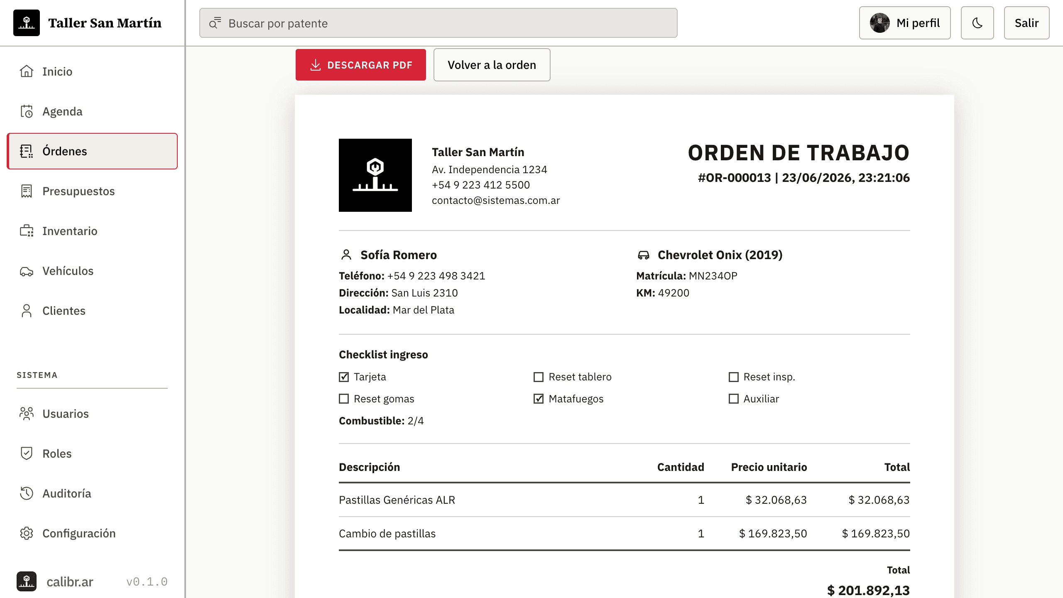Click the total amount $ 201.892,13

(x=868, y=590)
